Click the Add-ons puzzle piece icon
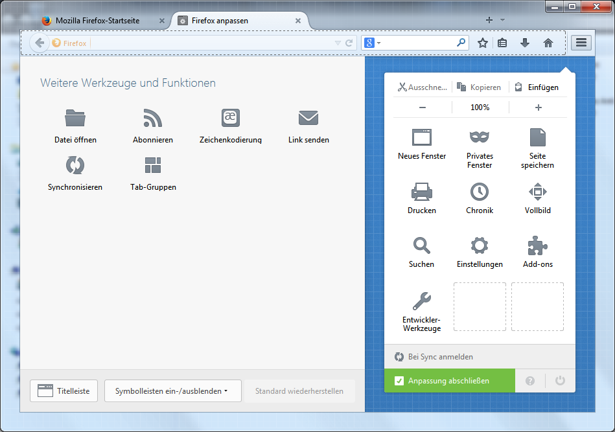The image size is (615, 432). pyautogui.click(x=537, y=246)
